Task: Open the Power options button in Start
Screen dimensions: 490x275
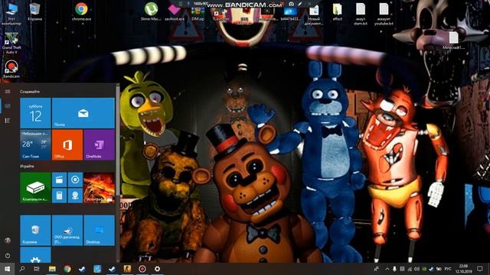Action: tap(8, 256)
